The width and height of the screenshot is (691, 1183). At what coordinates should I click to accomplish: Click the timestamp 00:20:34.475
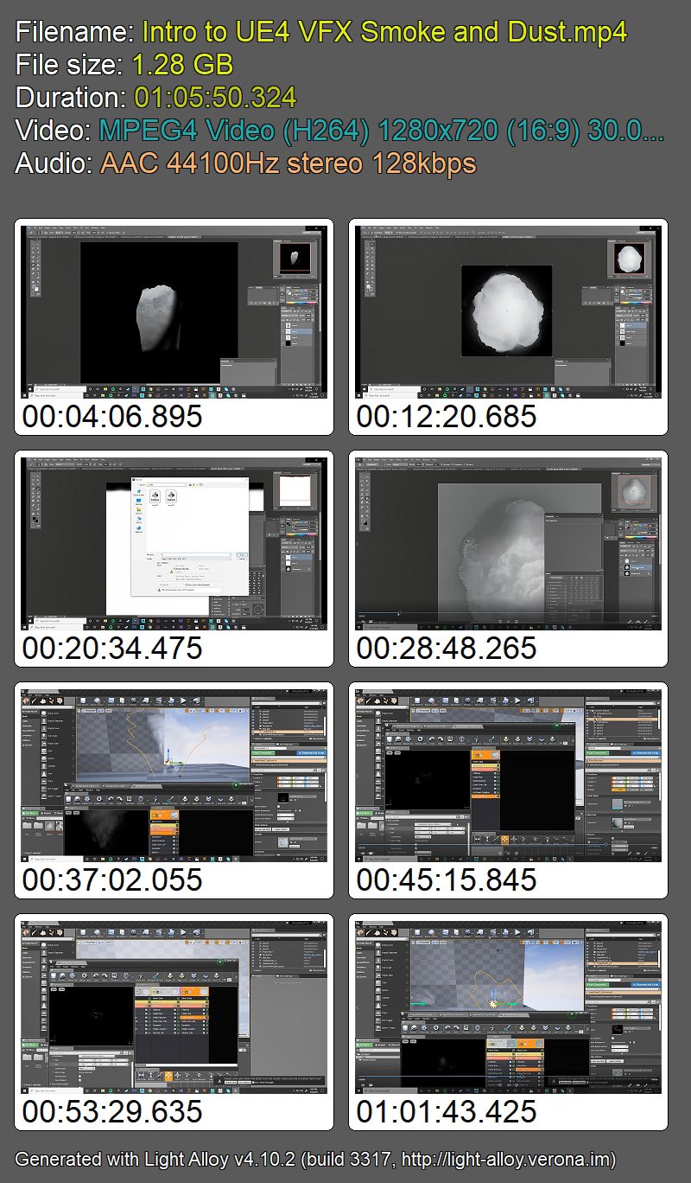[112, 649]
